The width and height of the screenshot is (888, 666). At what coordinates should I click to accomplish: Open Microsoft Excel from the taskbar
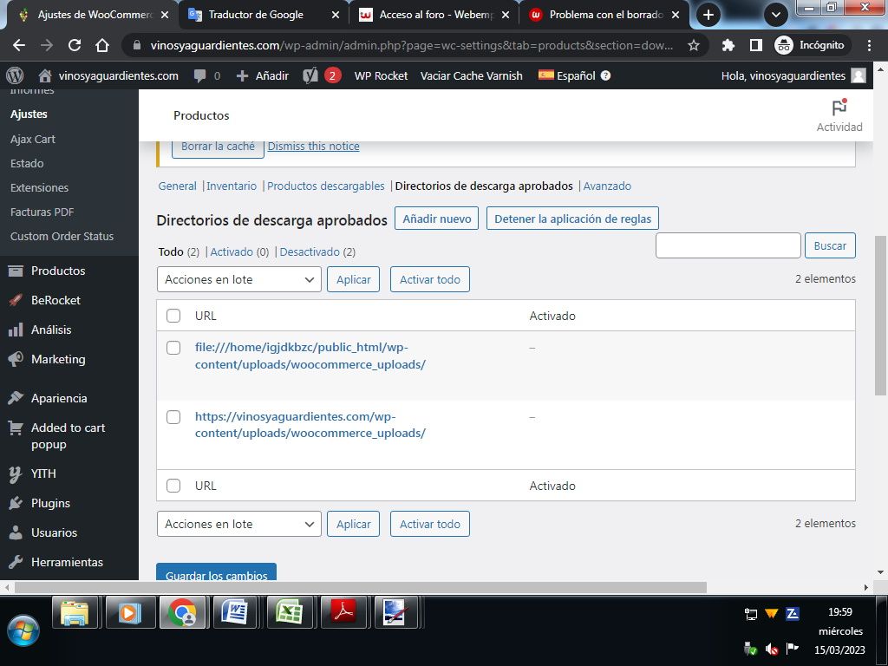[x=290, y=613]
